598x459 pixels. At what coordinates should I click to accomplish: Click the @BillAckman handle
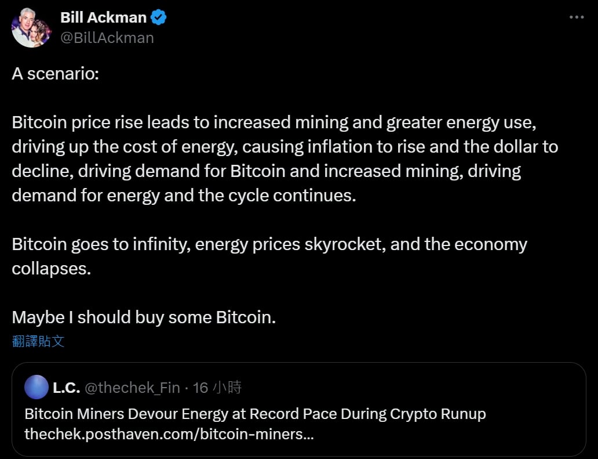(107, 38)
